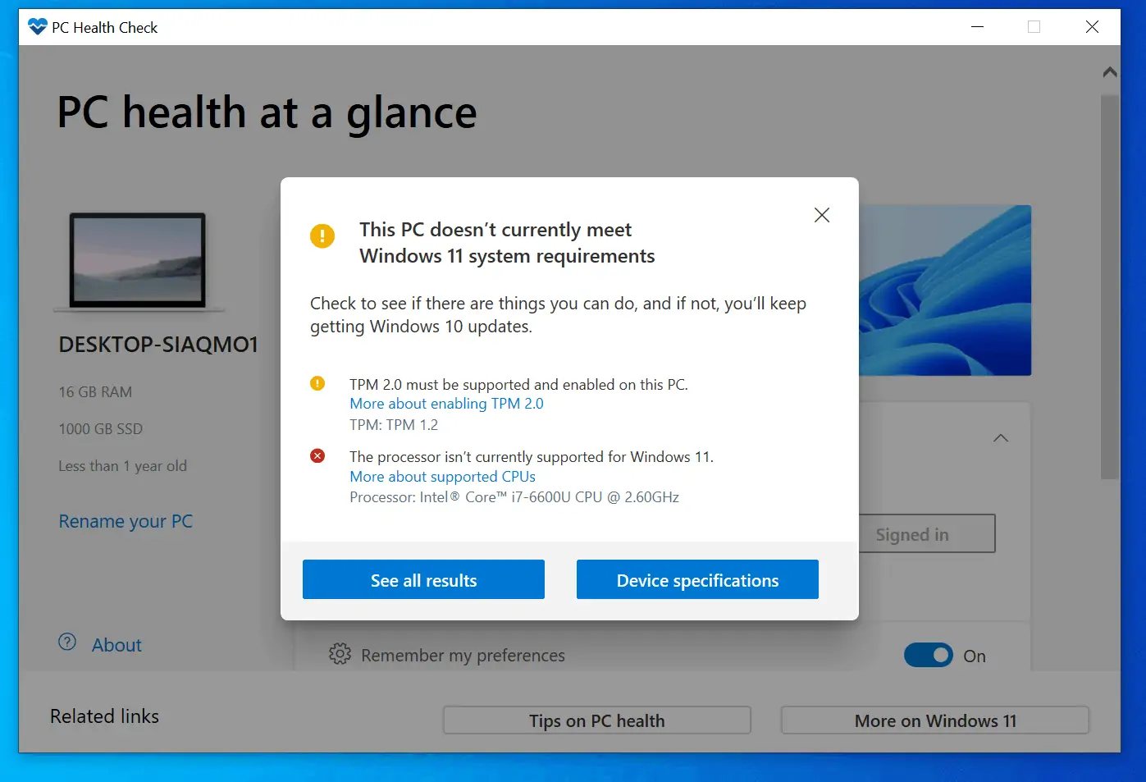The height and width of the screenshot is (782, 1146).
Task: Open Device specifications
Action: pos(697,579)
